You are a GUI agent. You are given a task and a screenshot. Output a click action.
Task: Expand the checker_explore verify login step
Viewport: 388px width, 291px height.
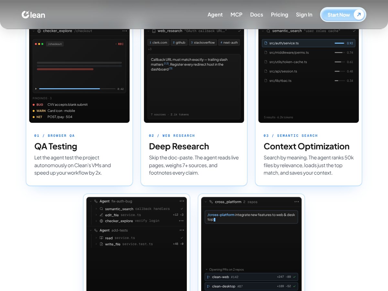[96, 221]
